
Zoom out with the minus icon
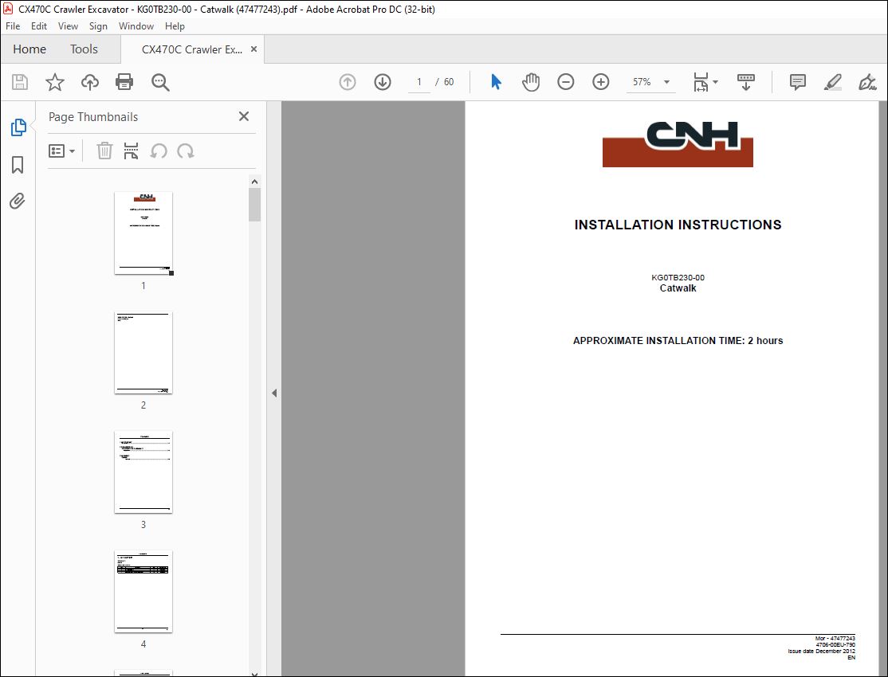pos(565,82)
